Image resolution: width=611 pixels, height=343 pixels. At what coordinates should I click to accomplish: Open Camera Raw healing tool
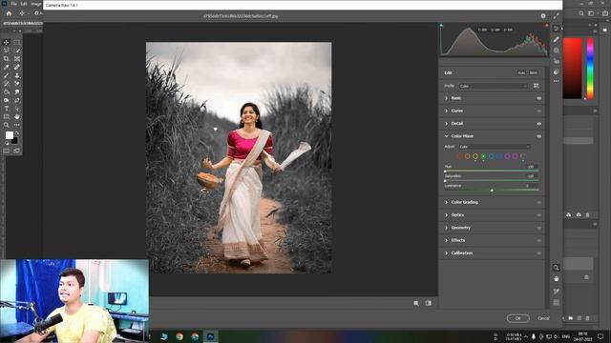pyautogui.click(x=556, y=39)
